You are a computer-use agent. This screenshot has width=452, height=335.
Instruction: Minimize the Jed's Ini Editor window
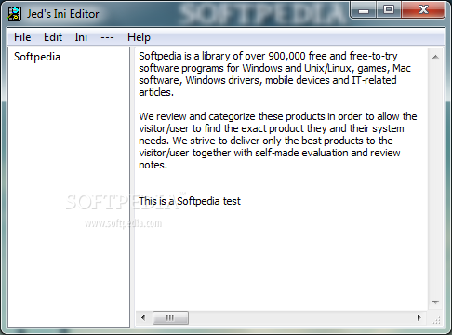coord(364,10)
